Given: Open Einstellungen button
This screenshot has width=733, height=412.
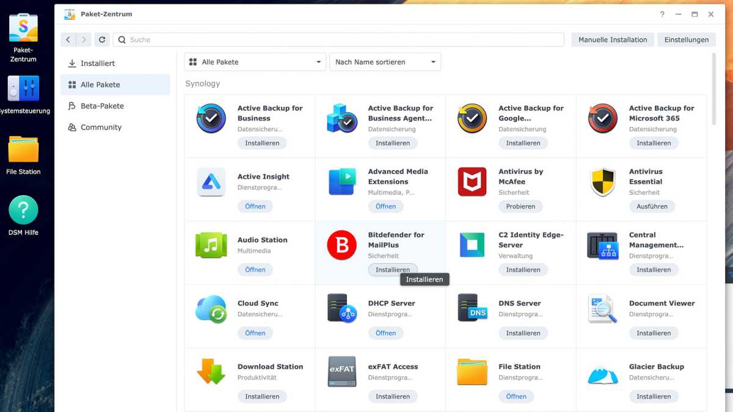Looking at the screenshot, I should (687, 40).
